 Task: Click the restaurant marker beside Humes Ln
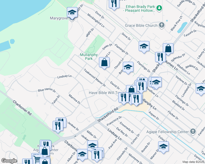click(160, 57)
